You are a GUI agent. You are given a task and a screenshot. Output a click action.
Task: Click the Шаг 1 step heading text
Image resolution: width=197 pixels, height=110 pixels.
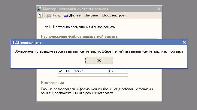coord(78,27)
